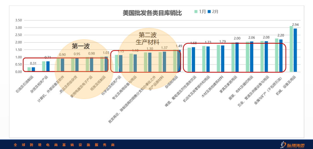Click the 1.49 data label
The width and height of the screenshot is (313, 149).
pyautogui.click(x=179, y=46)
